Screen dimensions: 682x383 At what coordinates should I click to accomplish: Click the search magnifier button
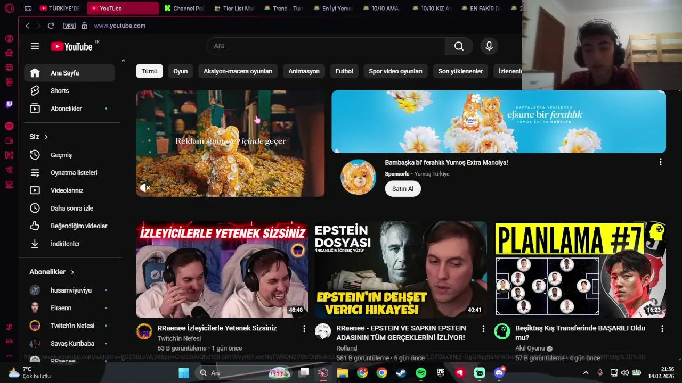pos(459,46)
